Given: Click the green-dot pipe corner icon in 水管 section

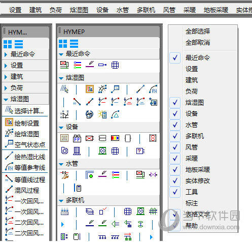Looking at the screenshot, I should pos(90,175).
